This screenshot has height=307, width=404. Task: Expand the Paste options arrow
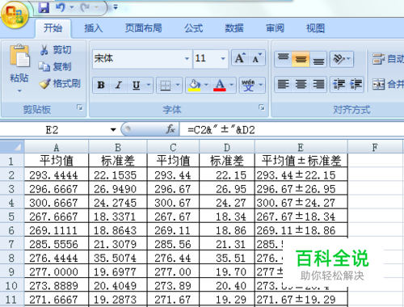19,91
